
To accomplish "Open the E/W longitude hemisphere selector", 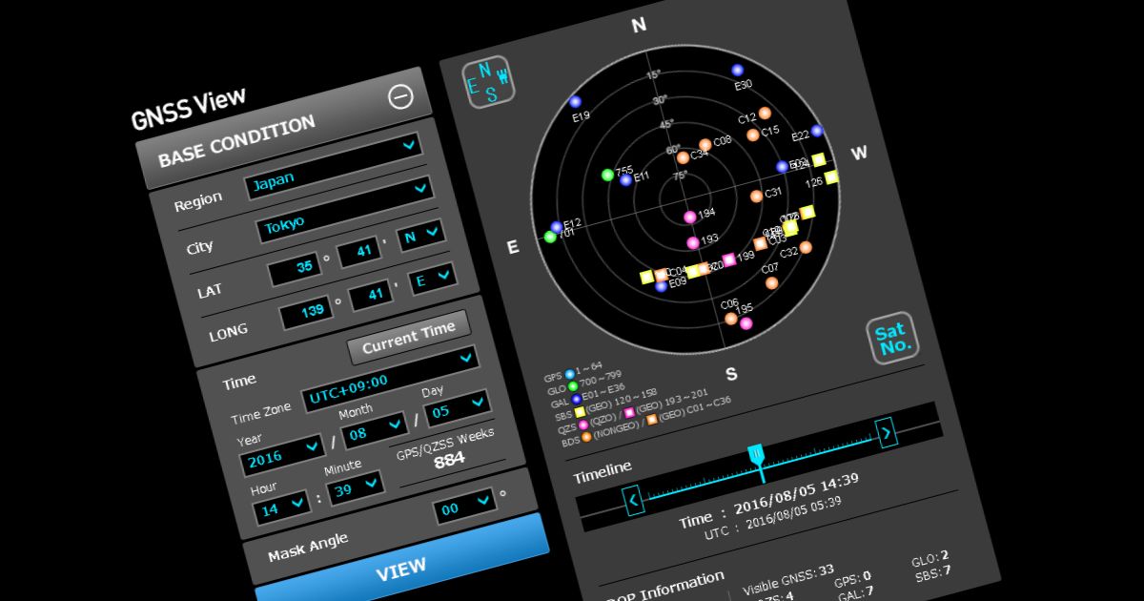I will click(432, 280).
